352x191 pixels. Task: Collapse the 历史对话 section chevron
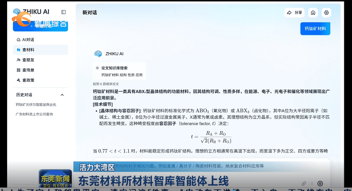click(62, 95)
